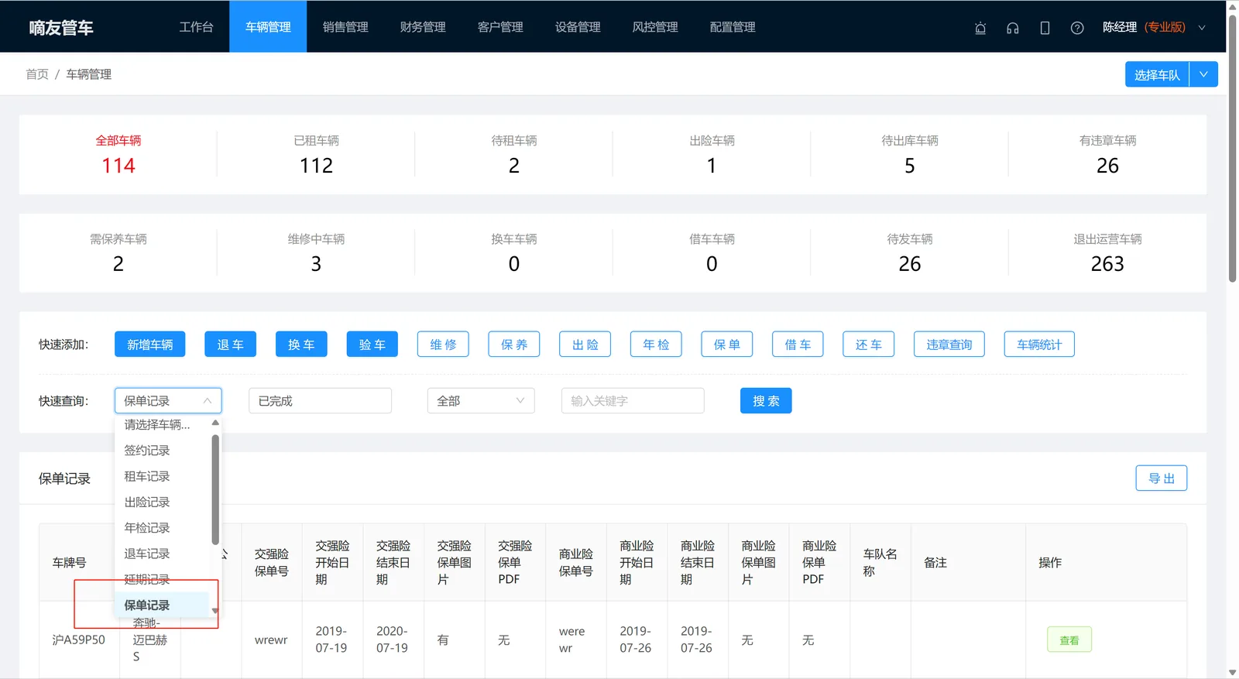The height and width of the screenshot is (679, 1239).
Task: Open the 全部 filter dropdown
Action: click(x=481, y=401)
